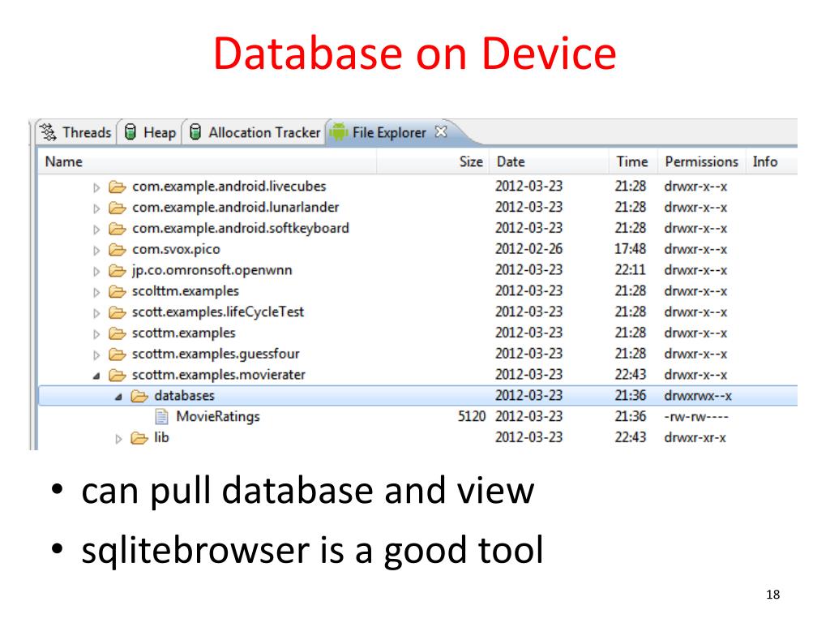Switch to the Threads tab
This screenshot has width=830, height=623.
coord(75,132)
